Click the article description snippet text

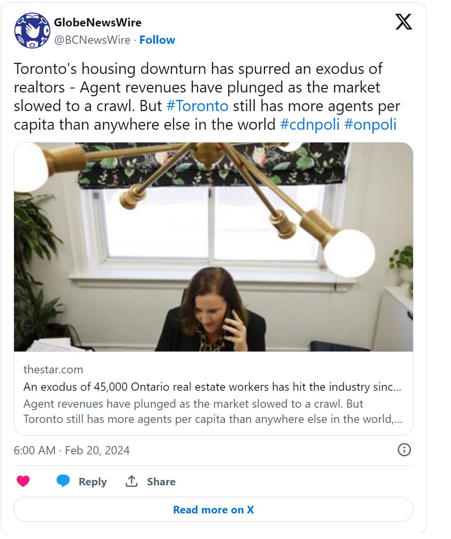click(212, 411)
